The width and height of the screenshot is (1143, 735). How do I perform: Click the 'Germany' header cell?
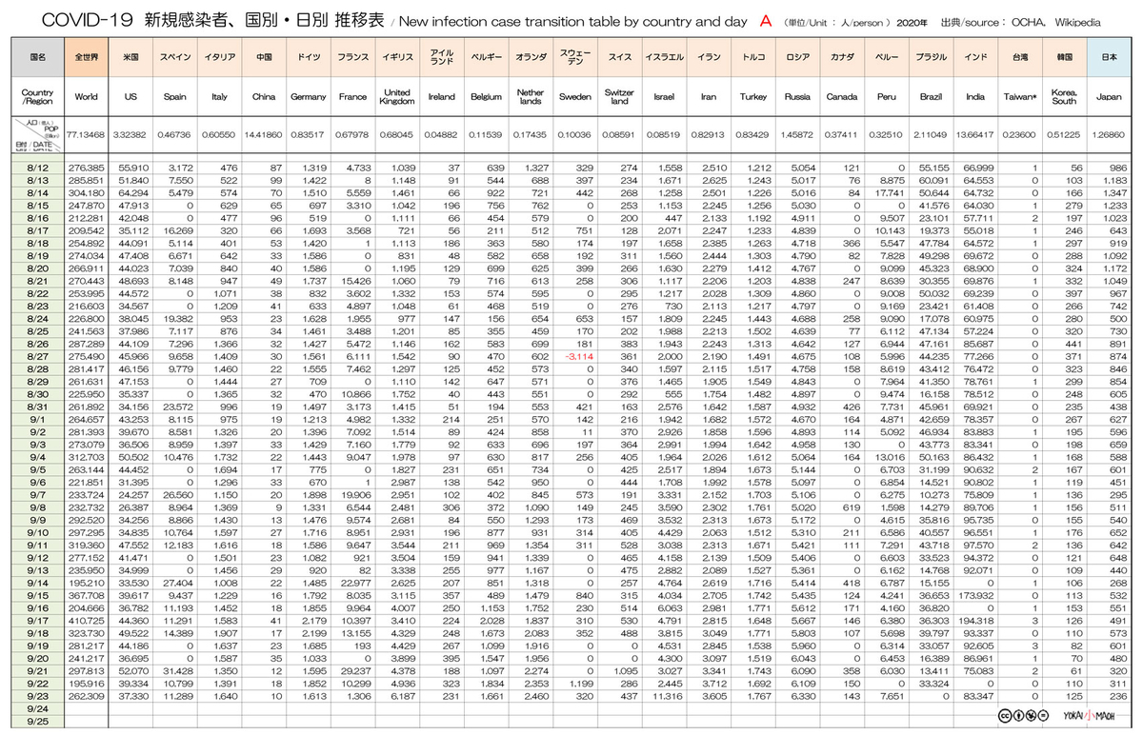point(308,97)
